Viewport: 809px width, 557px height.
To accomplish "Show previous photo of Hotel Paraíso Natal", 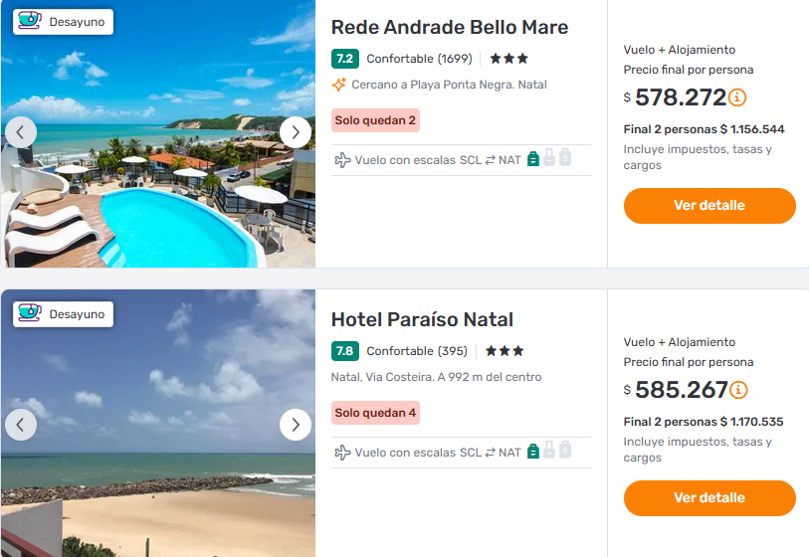I will pyautogui.click(x=21, y=425).
